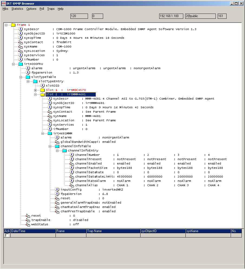Screen dimensions: 245x269
Task: Click the Date/Time column header
Action: pos(33,231)
